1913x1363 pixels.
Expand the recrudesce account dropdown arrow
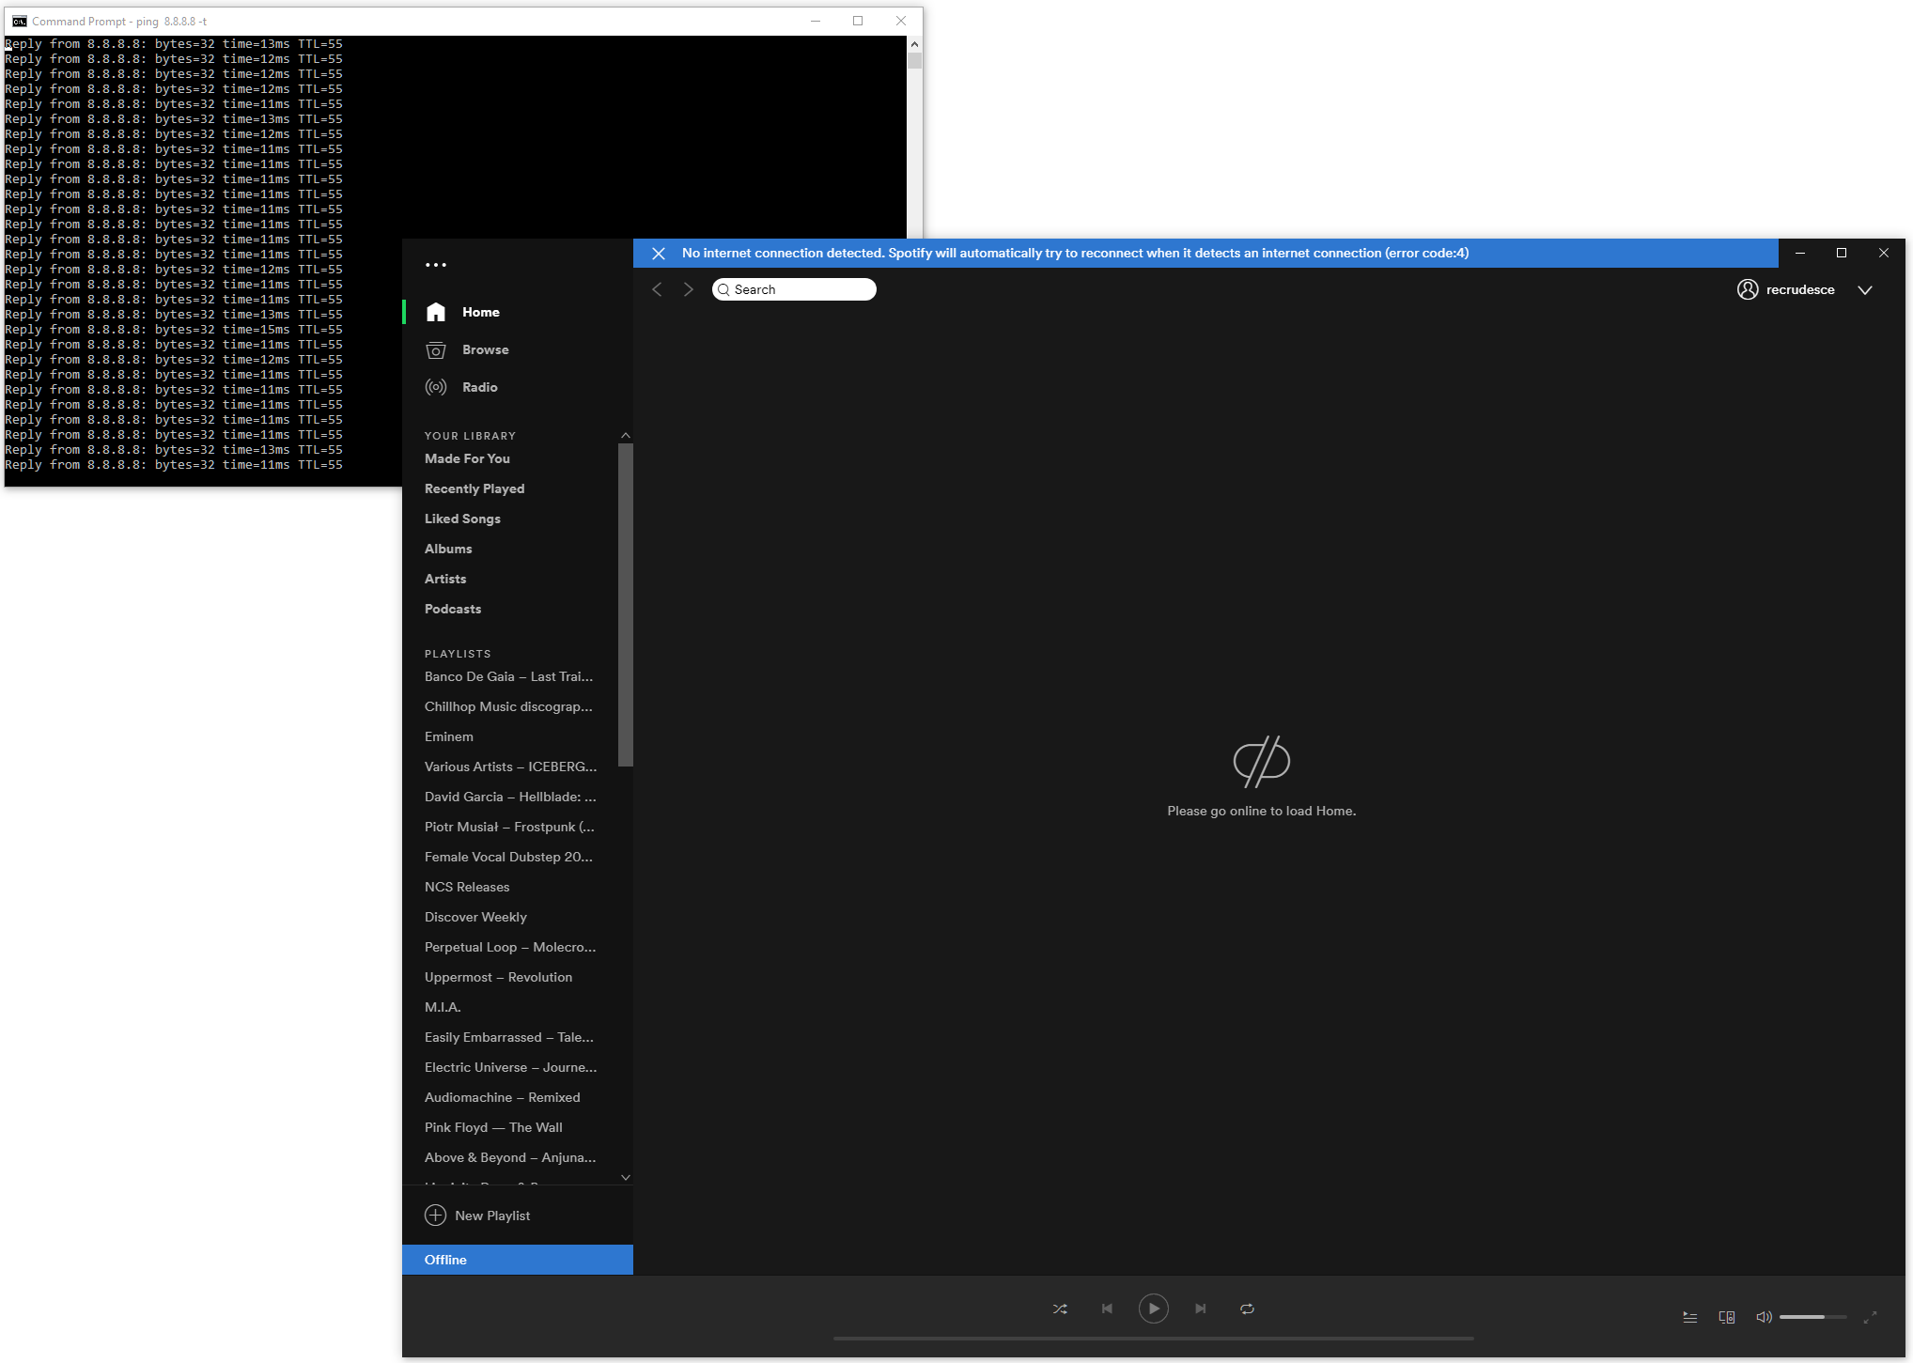click(1865, 290)
